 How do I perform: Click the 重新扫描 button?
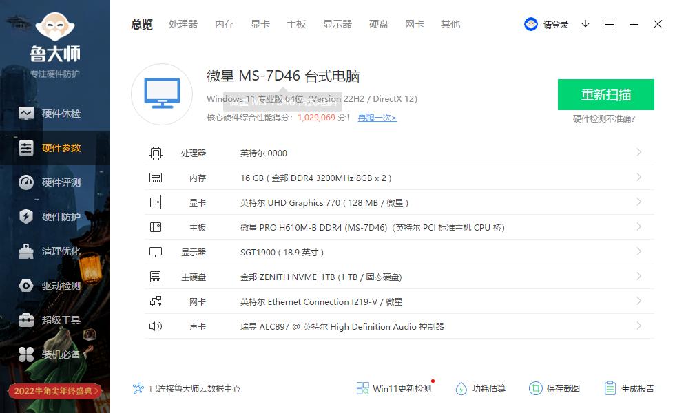tap(605, 94)
